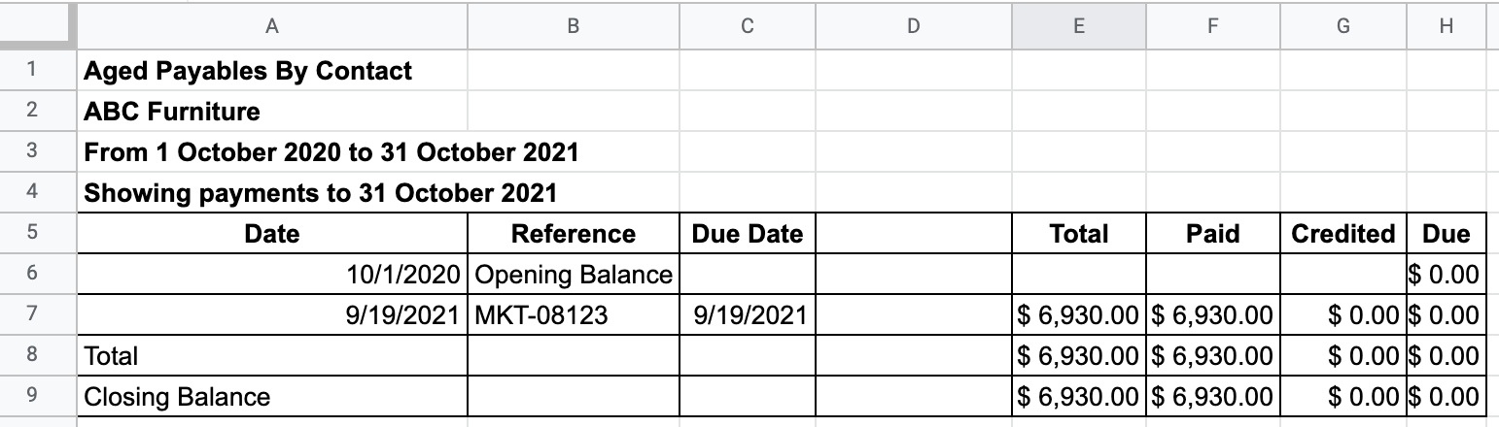Select column H header
Image resolution: width=1499 pixels, height=427 pixels.
point(1446,27)
